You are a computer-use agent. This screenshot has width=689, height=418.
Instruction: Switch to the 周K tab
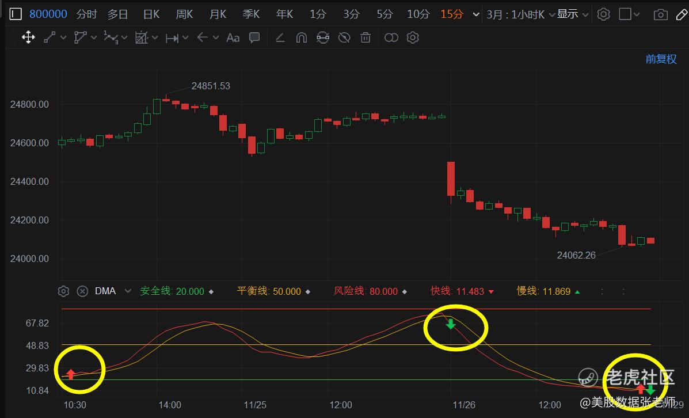tap(184, 14)
